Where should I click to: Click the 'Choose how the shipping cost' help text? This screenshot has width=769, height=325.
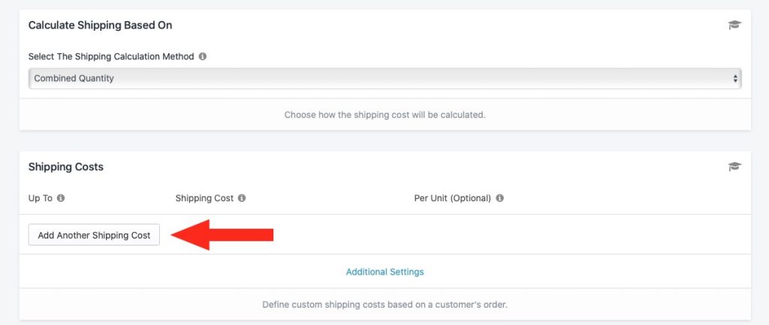click(x=385, y=115)
